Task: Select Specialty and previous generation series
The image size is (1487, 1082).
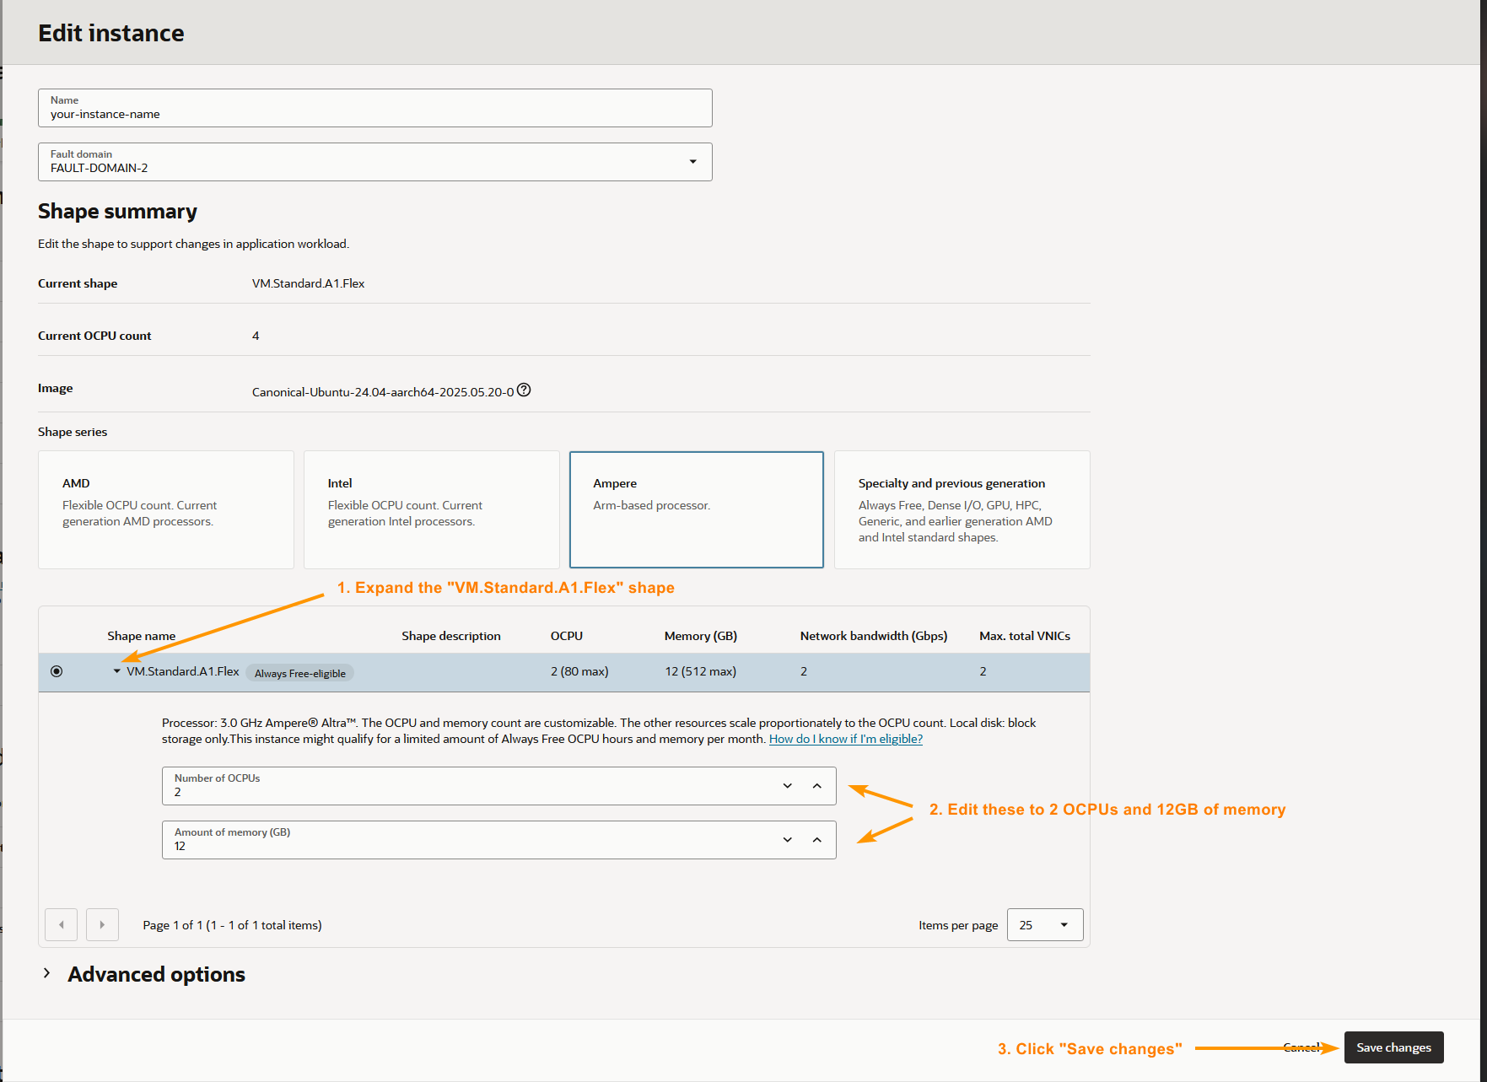Action: pyautogui.click(x=962, y=509)
